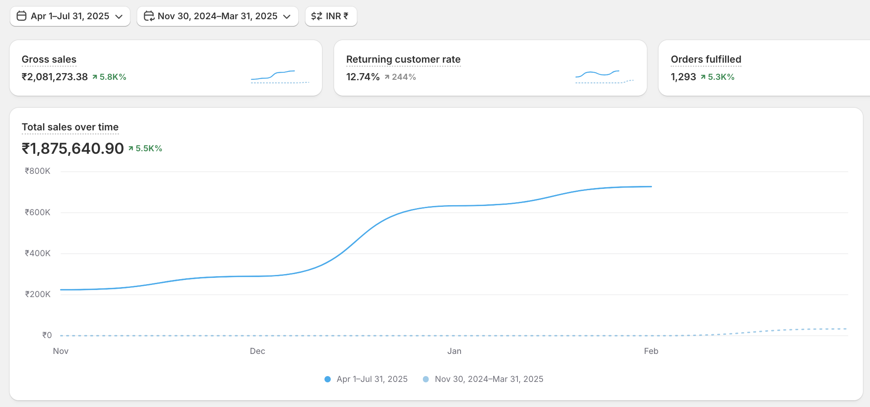Click the Gross sales sparkline chart
This screenshot has width=870, height=407.
coord(280,76)
